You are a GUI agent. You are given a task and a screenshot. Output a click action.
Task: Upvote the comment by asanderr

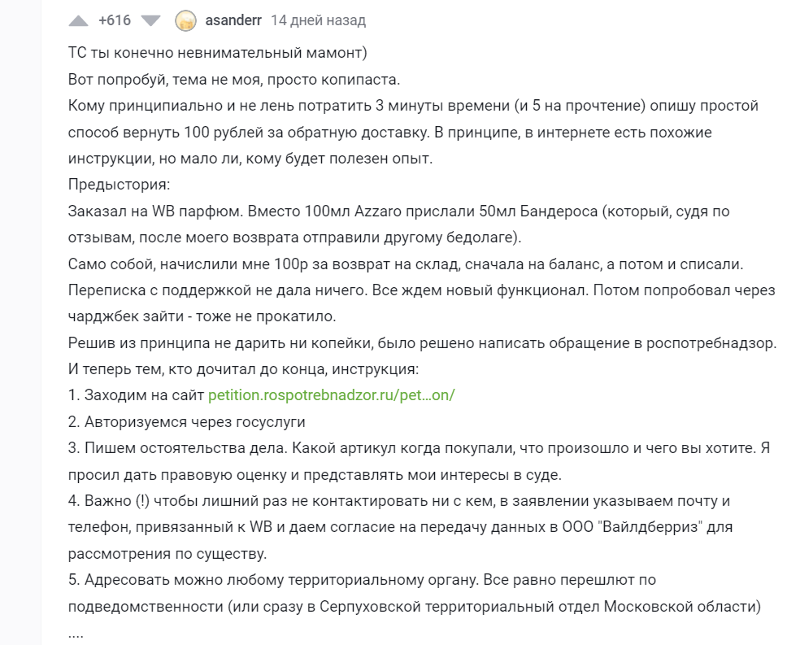point(78,20)
